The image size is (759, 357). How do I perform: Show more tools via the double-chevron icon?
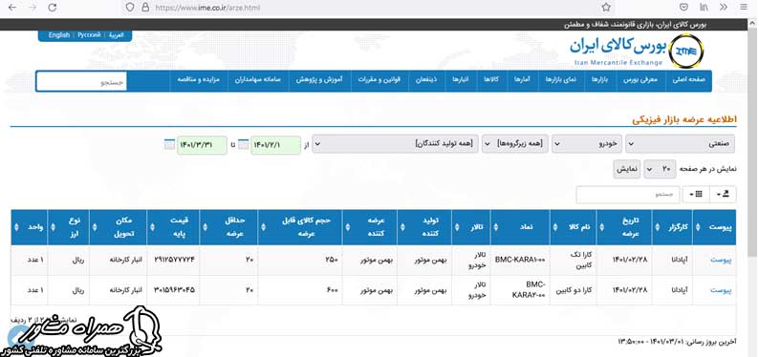pos(724,8)
